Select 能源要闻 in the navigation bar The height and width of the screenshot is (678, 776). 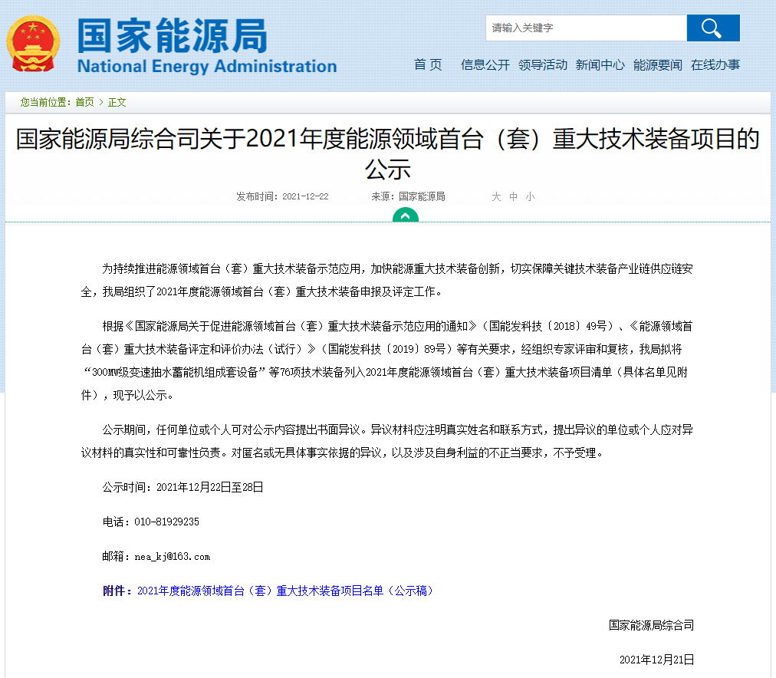657,65
